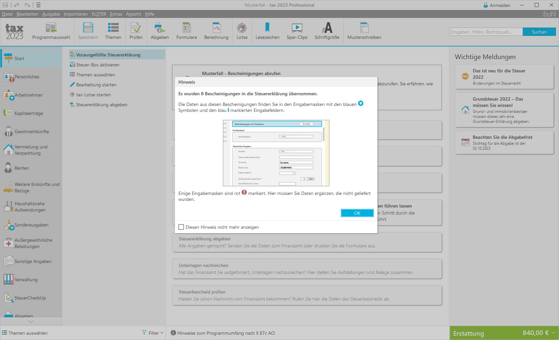
Task: Open the Extras menu
Action: [x=116, y=14]
